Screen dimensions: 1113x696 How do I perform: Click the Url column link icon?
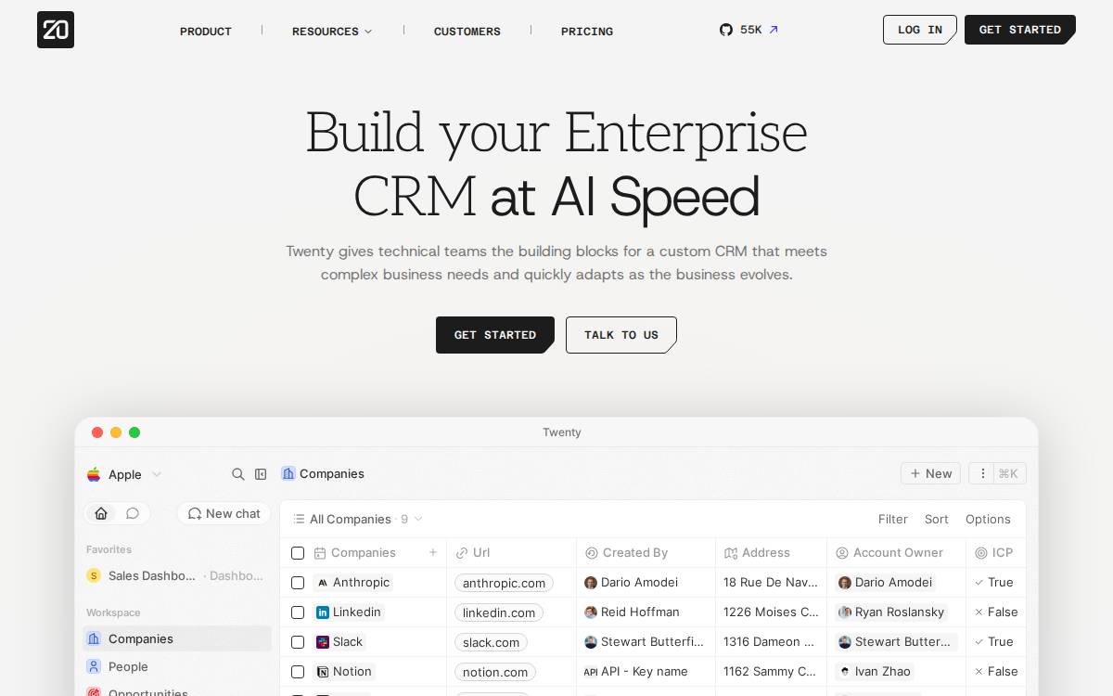pyautogui.click(x=462, y=553)
